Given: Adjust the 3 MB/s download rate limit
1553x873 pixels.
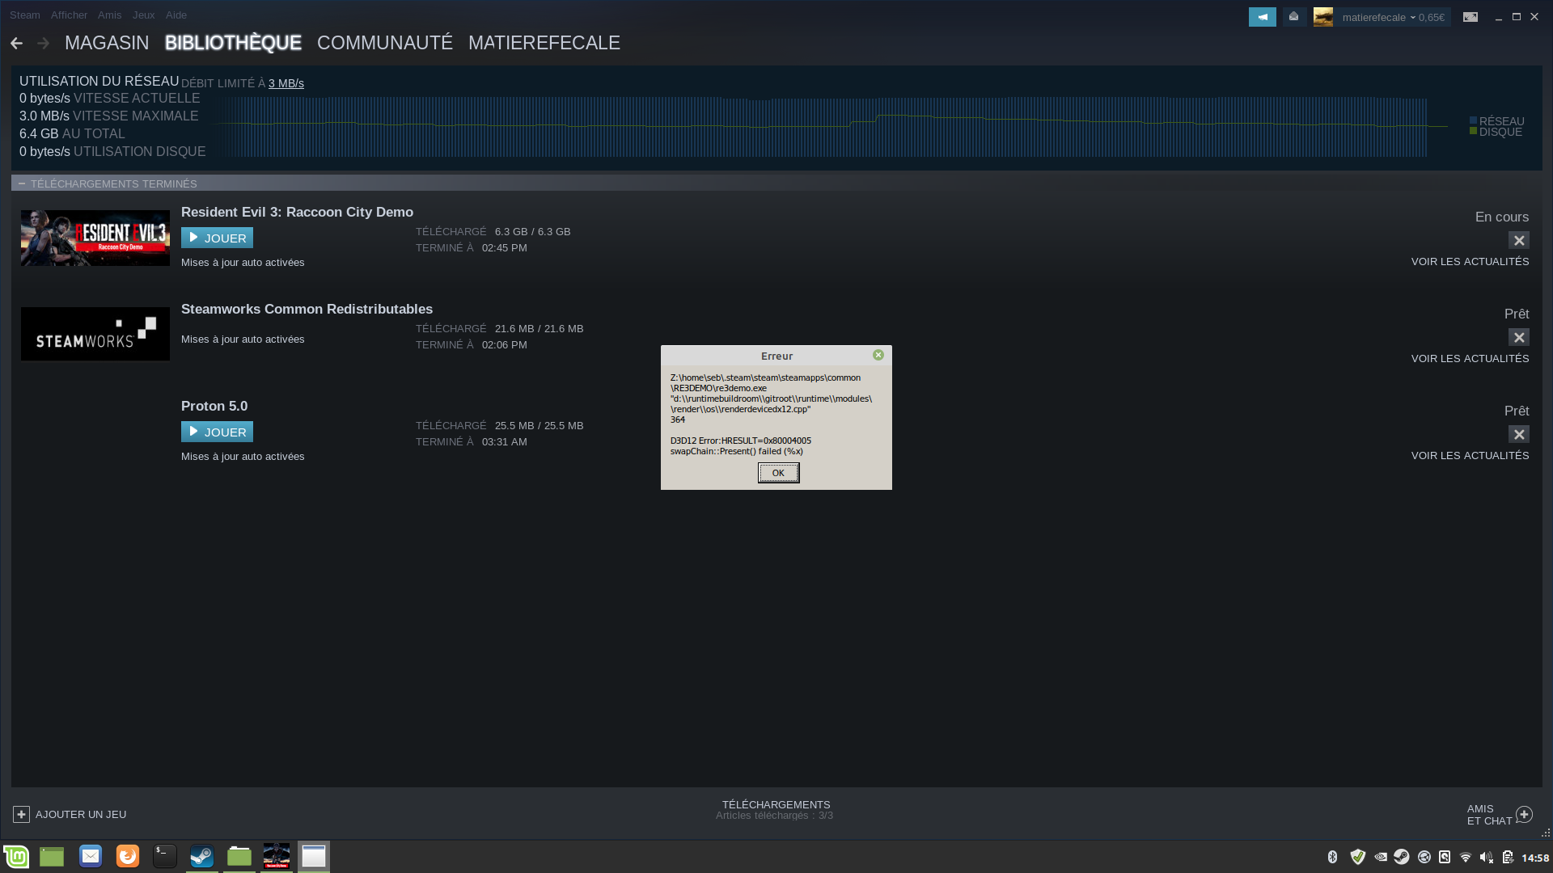Looking at the screenshot, I should coord(286,83).
